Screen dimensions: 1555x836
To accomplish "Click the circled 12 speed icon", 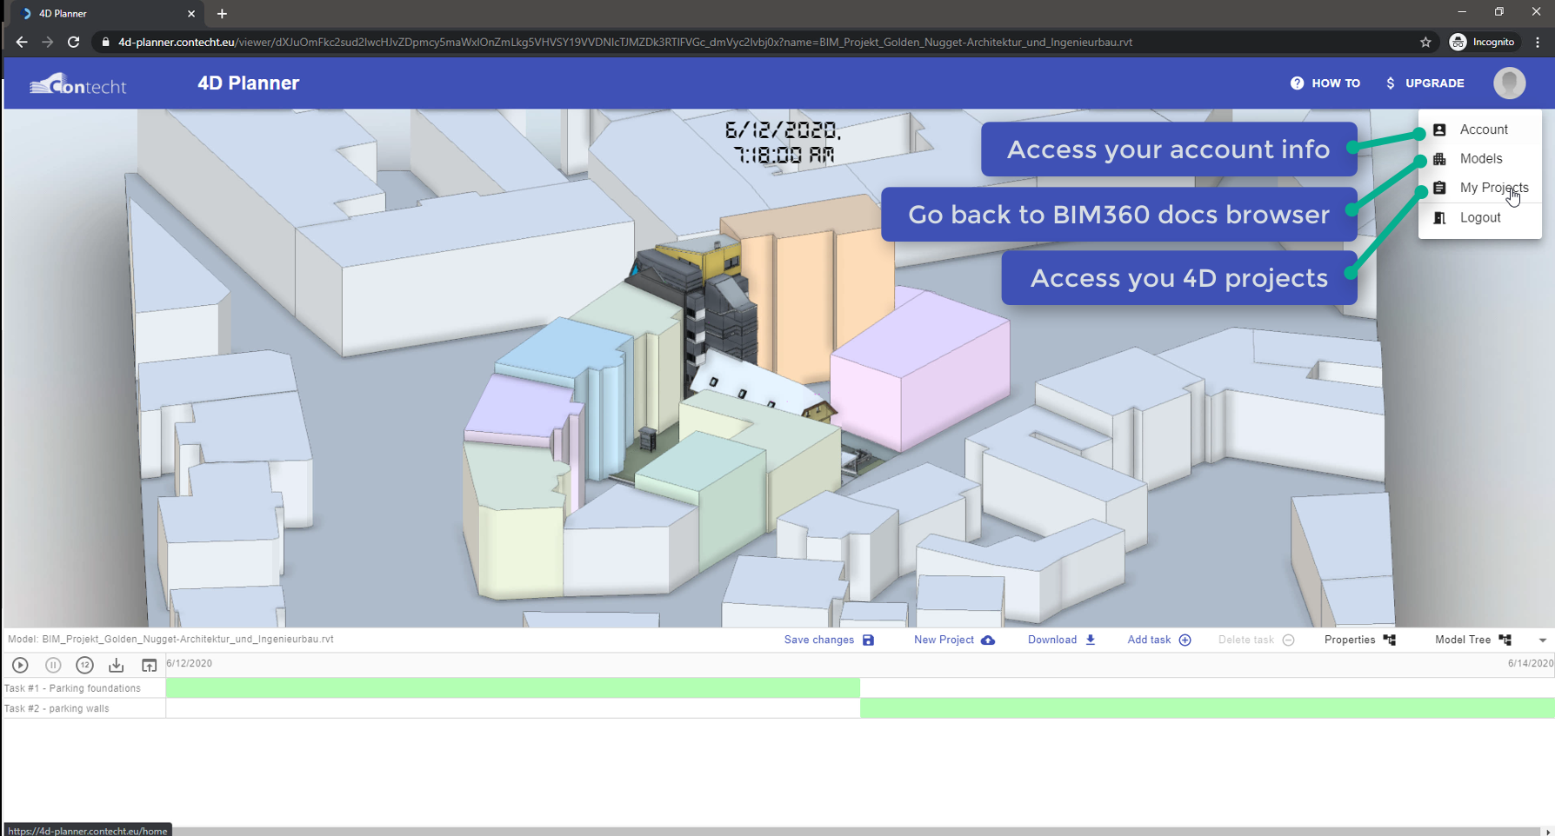I will (x=84, y=665).
